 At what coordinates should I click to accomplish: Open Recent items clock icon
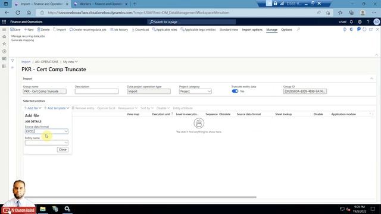[x=4, y=52]
